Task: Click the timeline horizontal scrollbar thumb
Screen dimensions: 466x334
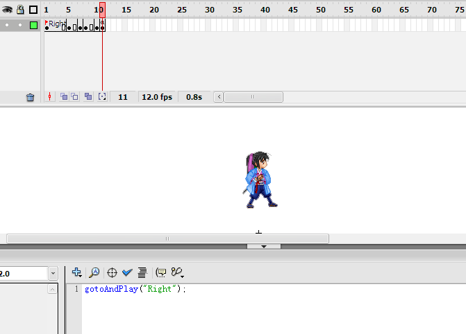Action: [x=253, y=97]
